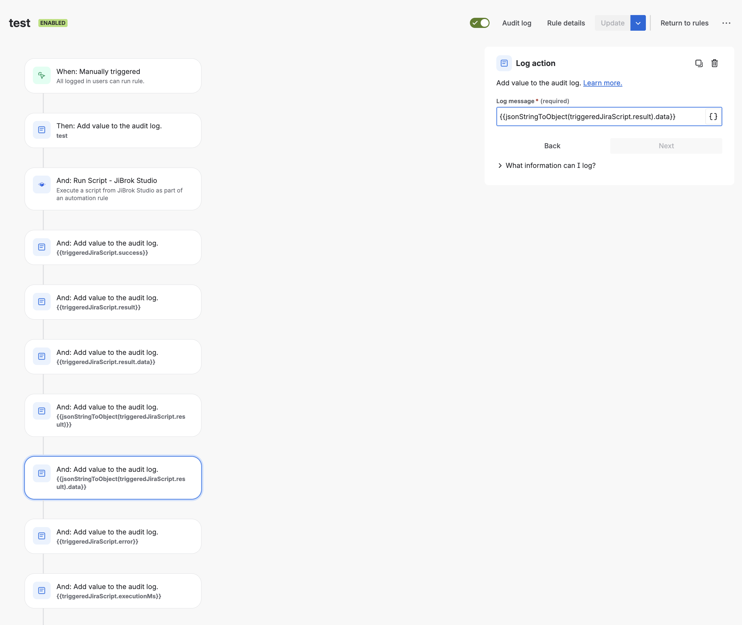Image resolution: width=742 pixels, height=625 pixels.
Task: Delete the Log action with trash icon
Action: click(x=714, y=64)
